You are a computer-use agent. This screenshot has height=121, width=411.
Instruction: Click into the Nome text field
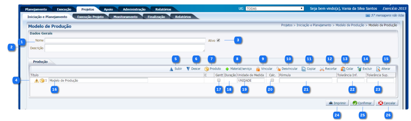125,40
